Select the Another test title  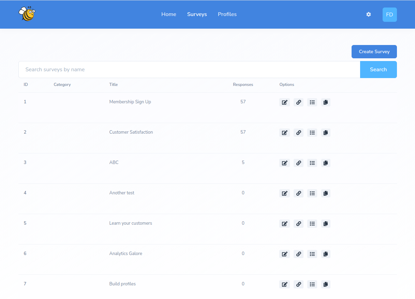122,193
